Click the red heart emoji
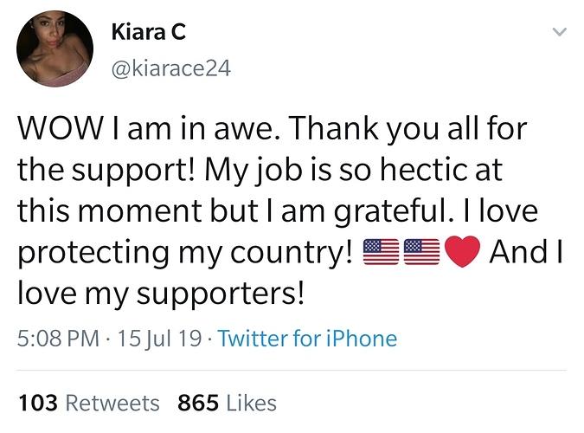The image size is (584, 433). tap(461, 252)
